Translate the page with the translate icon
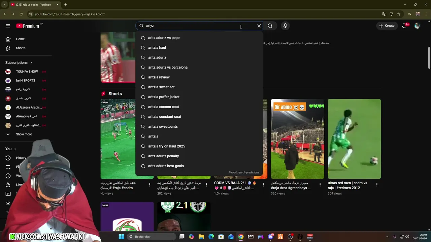Viewport: 431px width, 242px height. (384, 14)
